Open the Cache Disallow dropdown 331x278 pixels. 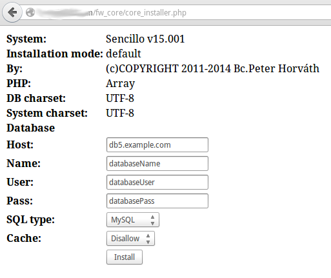pos(130,239)
